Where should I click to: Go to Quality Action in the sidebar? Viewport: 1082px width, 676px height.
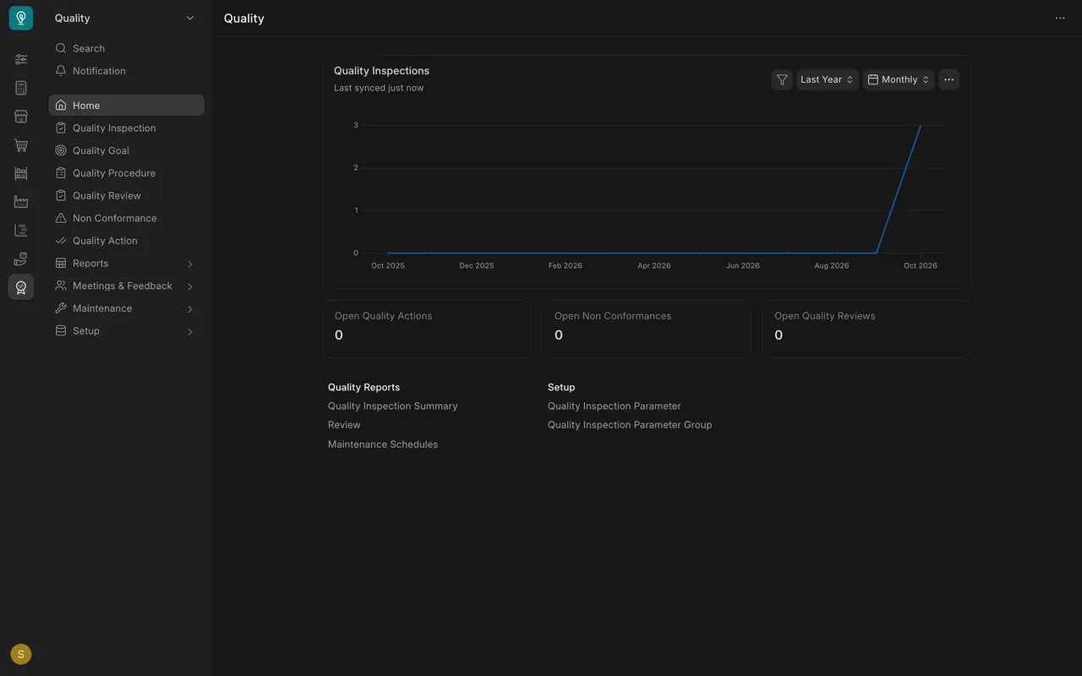pos(127,240)
